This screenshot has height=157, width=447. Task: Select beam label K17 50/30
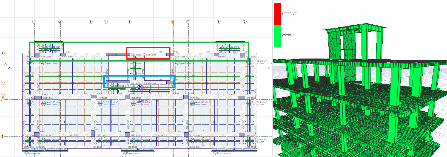[x=195, y=98]
